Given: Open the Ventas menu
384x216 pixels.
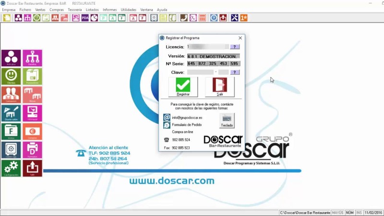Looking at the screenshot, I should [40, 10].
